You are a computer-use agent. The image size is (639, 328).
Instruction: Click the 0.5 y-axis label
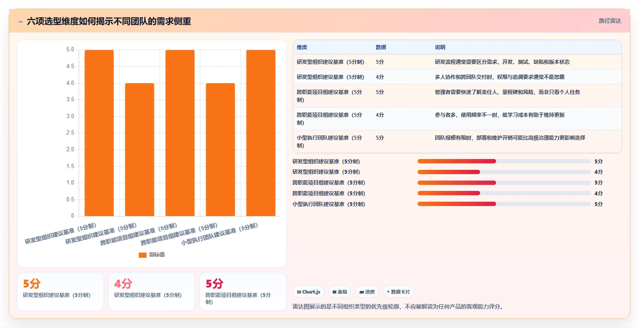point(70,199)
